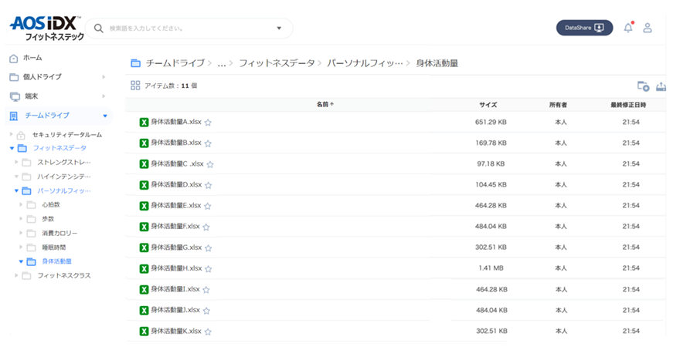Go to ホーム in sidebar
This screenshot has height=350, width=673.
click(32, 58)
